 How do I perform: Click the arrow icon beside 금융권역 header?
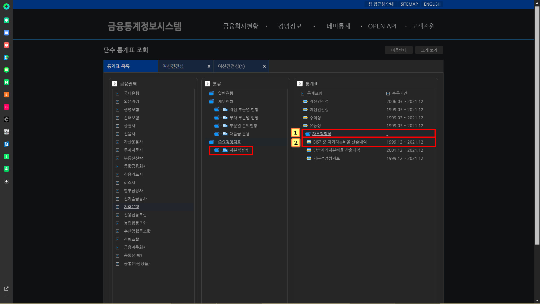(114, 84)
